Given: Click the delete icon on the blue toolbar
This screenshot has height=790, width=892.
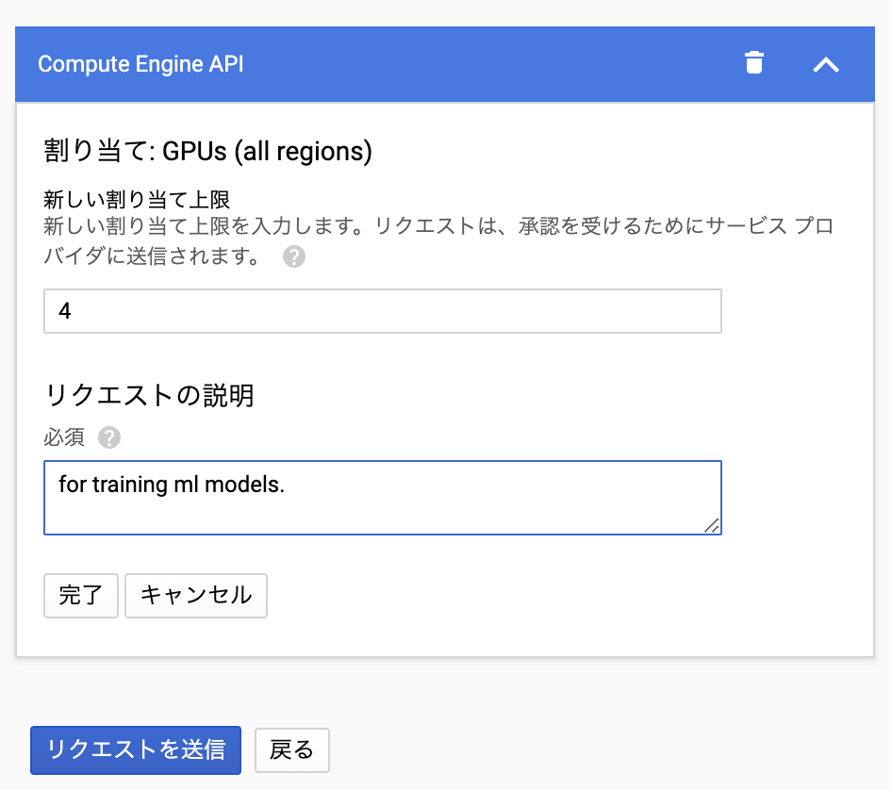Looking at the screenshot, I should click(753, 64).
